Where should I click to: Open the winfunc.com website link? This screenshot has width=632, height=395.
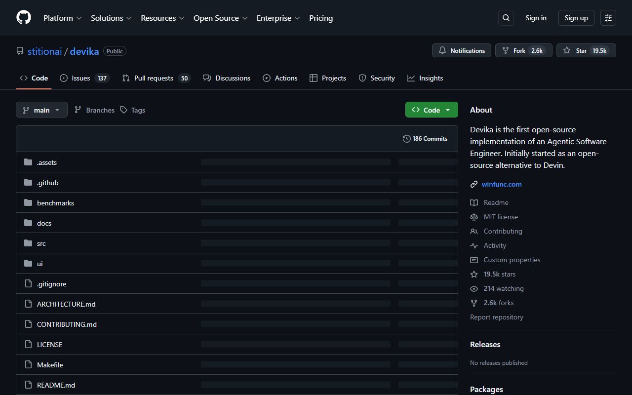[x=502, y=184]
